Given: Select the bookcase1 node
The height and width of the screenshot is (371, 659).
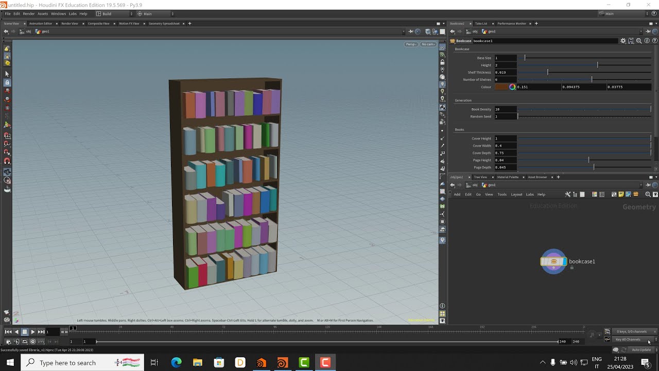Looking at the screenshot, I should pyautogui.click(x=553, y=262).
